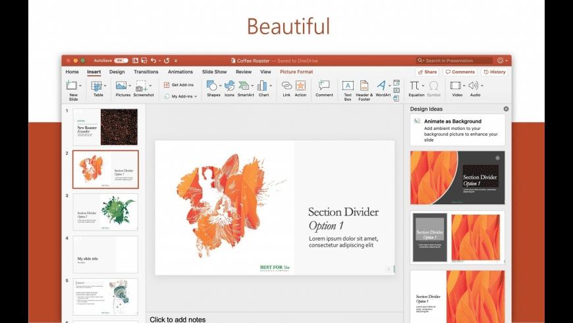Image resolution: width=573 pixels, height=323 pixels.
Task: Expand the New Slide dropdown arrow
Action: point(80,86)
